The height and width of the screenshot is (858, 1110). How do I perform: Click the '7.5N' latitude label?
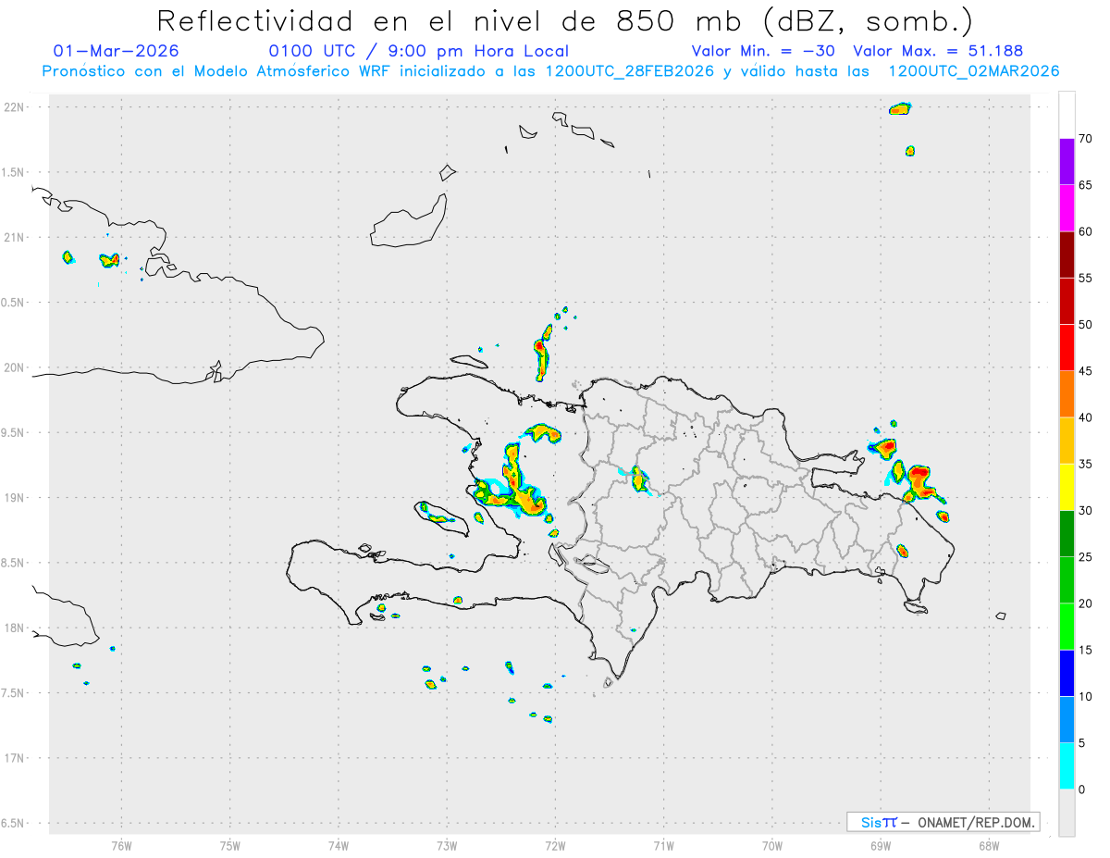pyautogui.click(x=14, y=693)
